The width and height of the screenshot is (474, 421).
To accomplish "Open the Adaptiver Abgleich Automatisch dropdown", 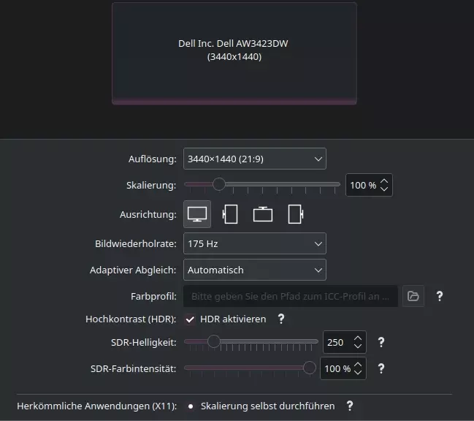I will pos(255,270).
